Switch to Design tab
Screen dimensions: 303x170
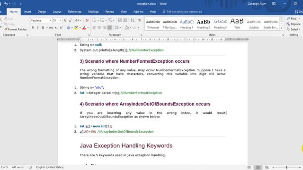coord(42,12)
